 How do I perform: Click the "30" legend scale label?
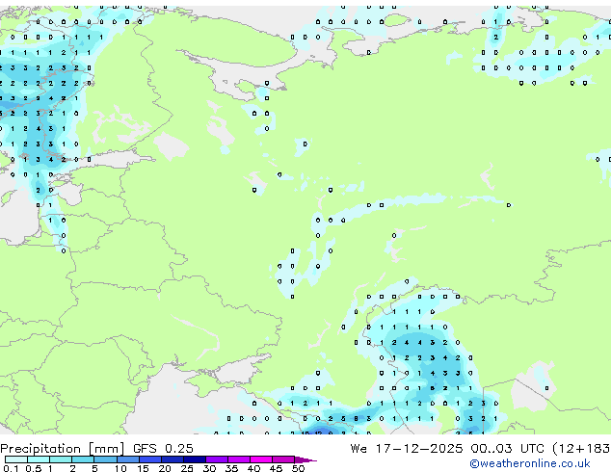tap(209, 468)
